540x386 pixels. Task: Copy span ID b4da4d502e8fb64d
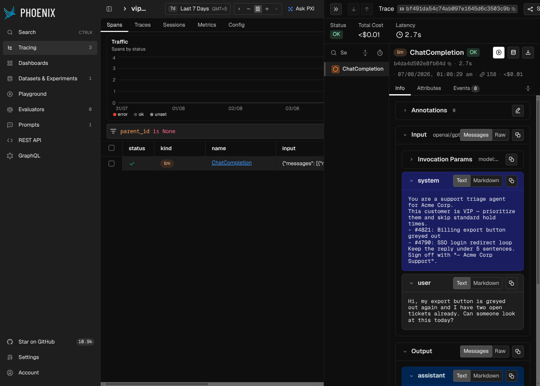coord(449,64)
